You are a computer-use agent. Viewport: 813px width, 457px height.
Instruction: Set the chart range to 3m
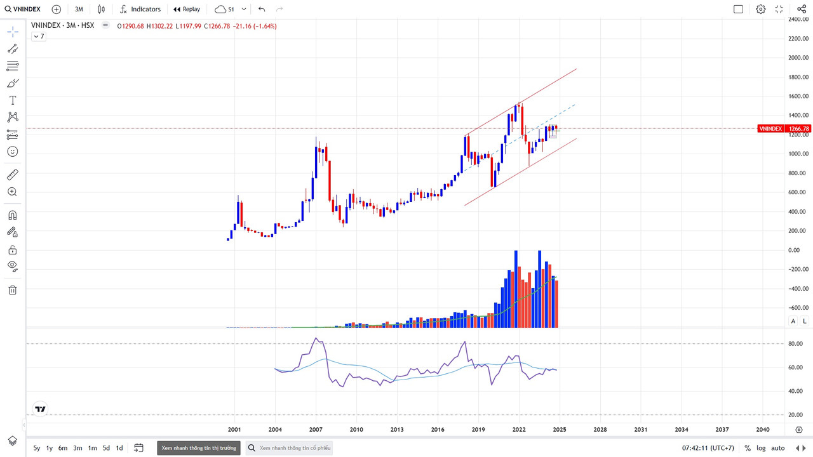point(77,448)
